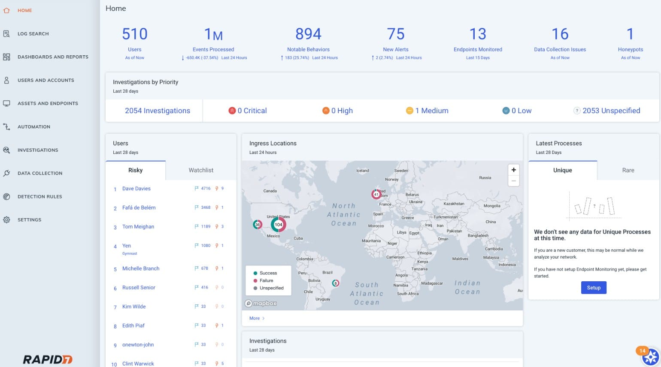Open the Investigations sidebar icon
The height and width of the screenshot is (367, 661).
pyautogui.click(x=6, y=150)
